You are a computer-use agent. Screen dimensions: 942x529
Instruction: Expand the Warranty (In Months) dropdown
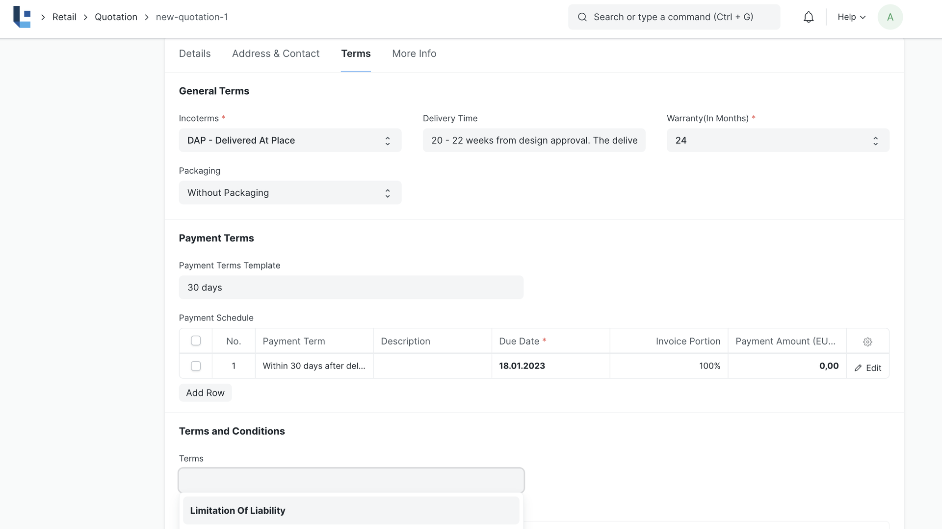point(777,140)
